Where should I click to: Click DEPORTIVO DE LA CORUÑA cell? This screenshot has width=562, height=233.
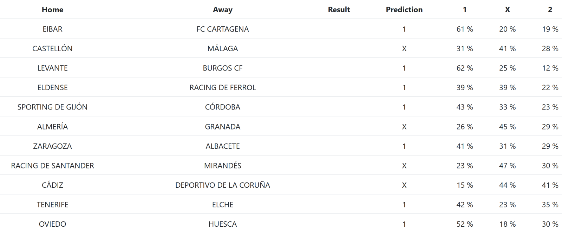click(222, 185)
